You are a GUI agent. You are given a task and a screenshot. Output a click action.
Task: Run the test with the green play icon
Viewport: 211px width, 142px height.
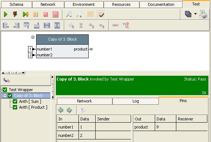point(5,14)
